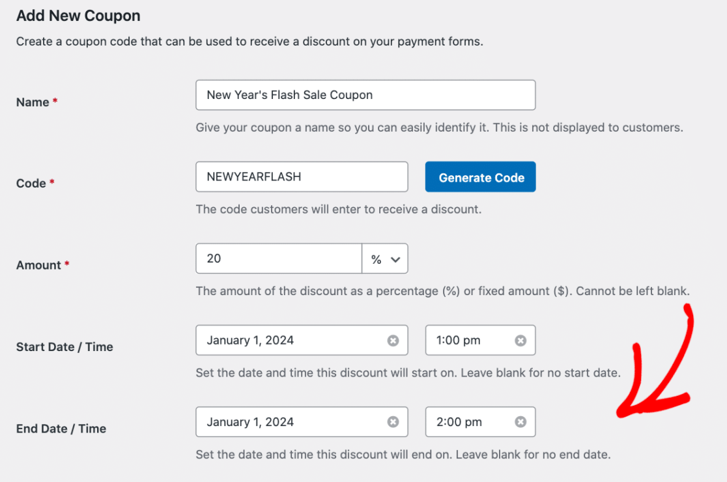Click the help text under Generate Code

click(x=338, y=210)
